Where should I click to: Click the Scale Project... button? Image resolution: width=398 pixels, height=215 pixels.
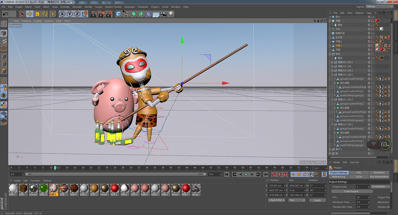(x=352, y=191)
